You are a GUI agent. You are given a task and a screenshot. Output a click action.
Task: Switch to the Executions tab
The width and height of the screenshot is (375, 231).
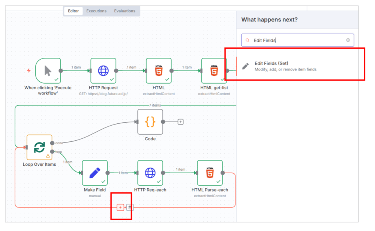coord(96,11)
